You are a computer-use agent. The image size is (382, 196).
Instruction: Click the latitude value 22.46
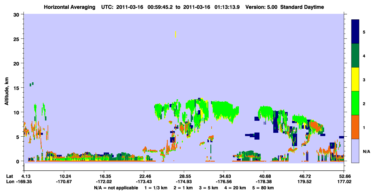tap(144, 176)
